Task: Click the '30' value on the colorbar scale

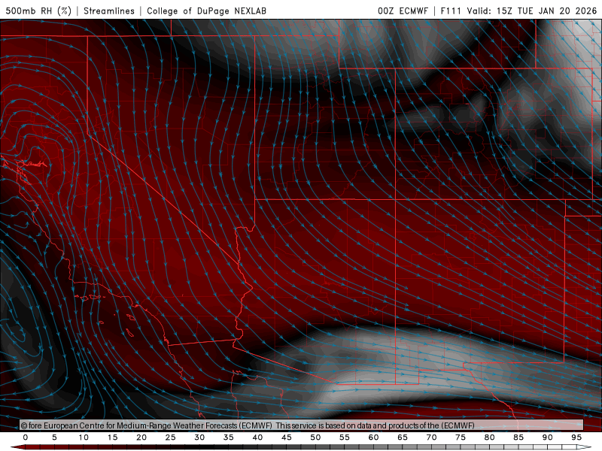Action: [x=199, y=437]
